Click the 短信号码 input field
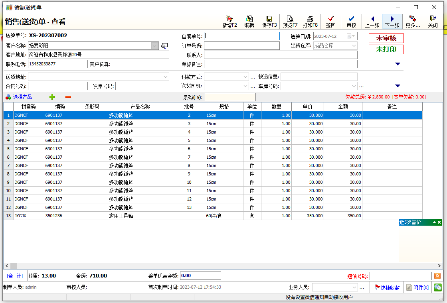Screen dimensions: 447x303 (x=401, y=275)
